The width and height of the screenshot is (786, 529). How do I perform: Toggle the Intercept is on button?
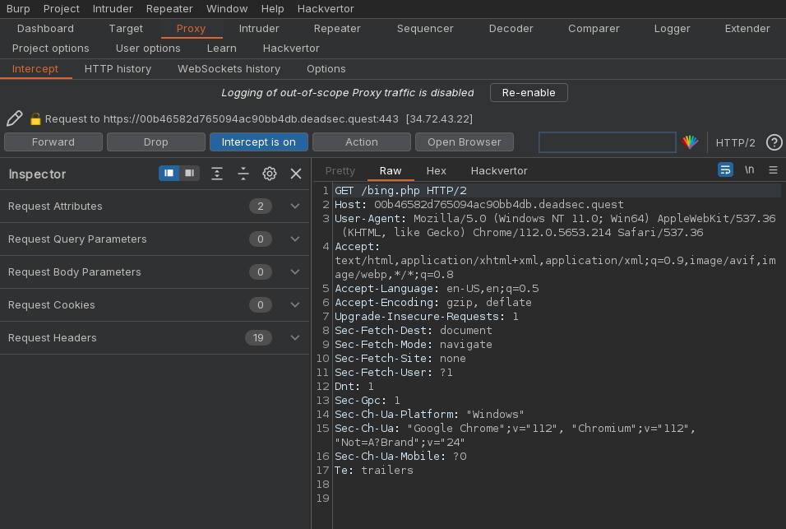259,142
